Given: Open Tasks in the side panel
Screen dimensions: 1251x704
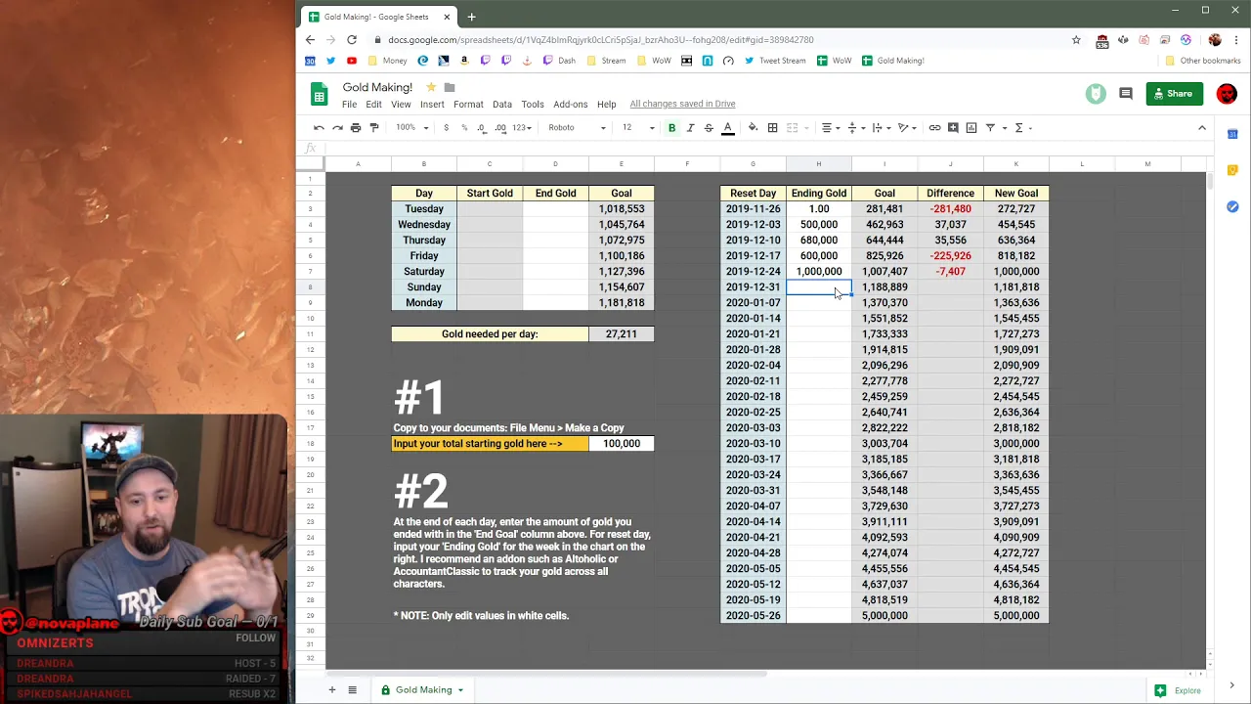Looking at the screenshot, I should tap(1232, 206).
